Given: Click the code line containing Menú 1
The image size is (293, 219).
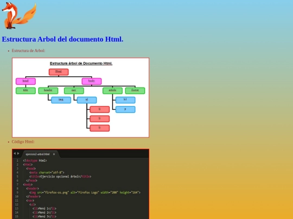Looking at the screenshot, I should [x=44, y=209].
